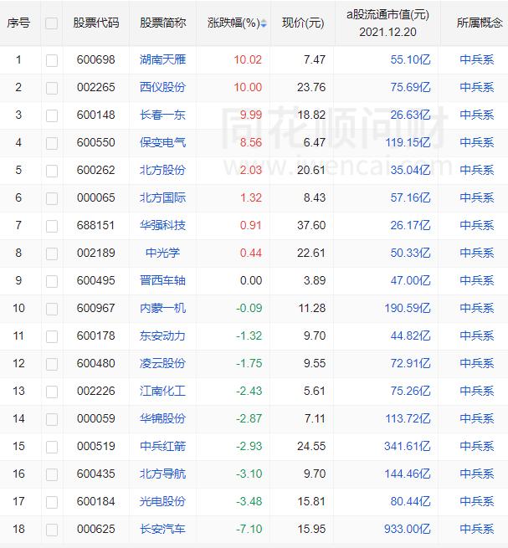508x548 pixels.
Task: Click market value 119.15亿
Action: [408, 142]
